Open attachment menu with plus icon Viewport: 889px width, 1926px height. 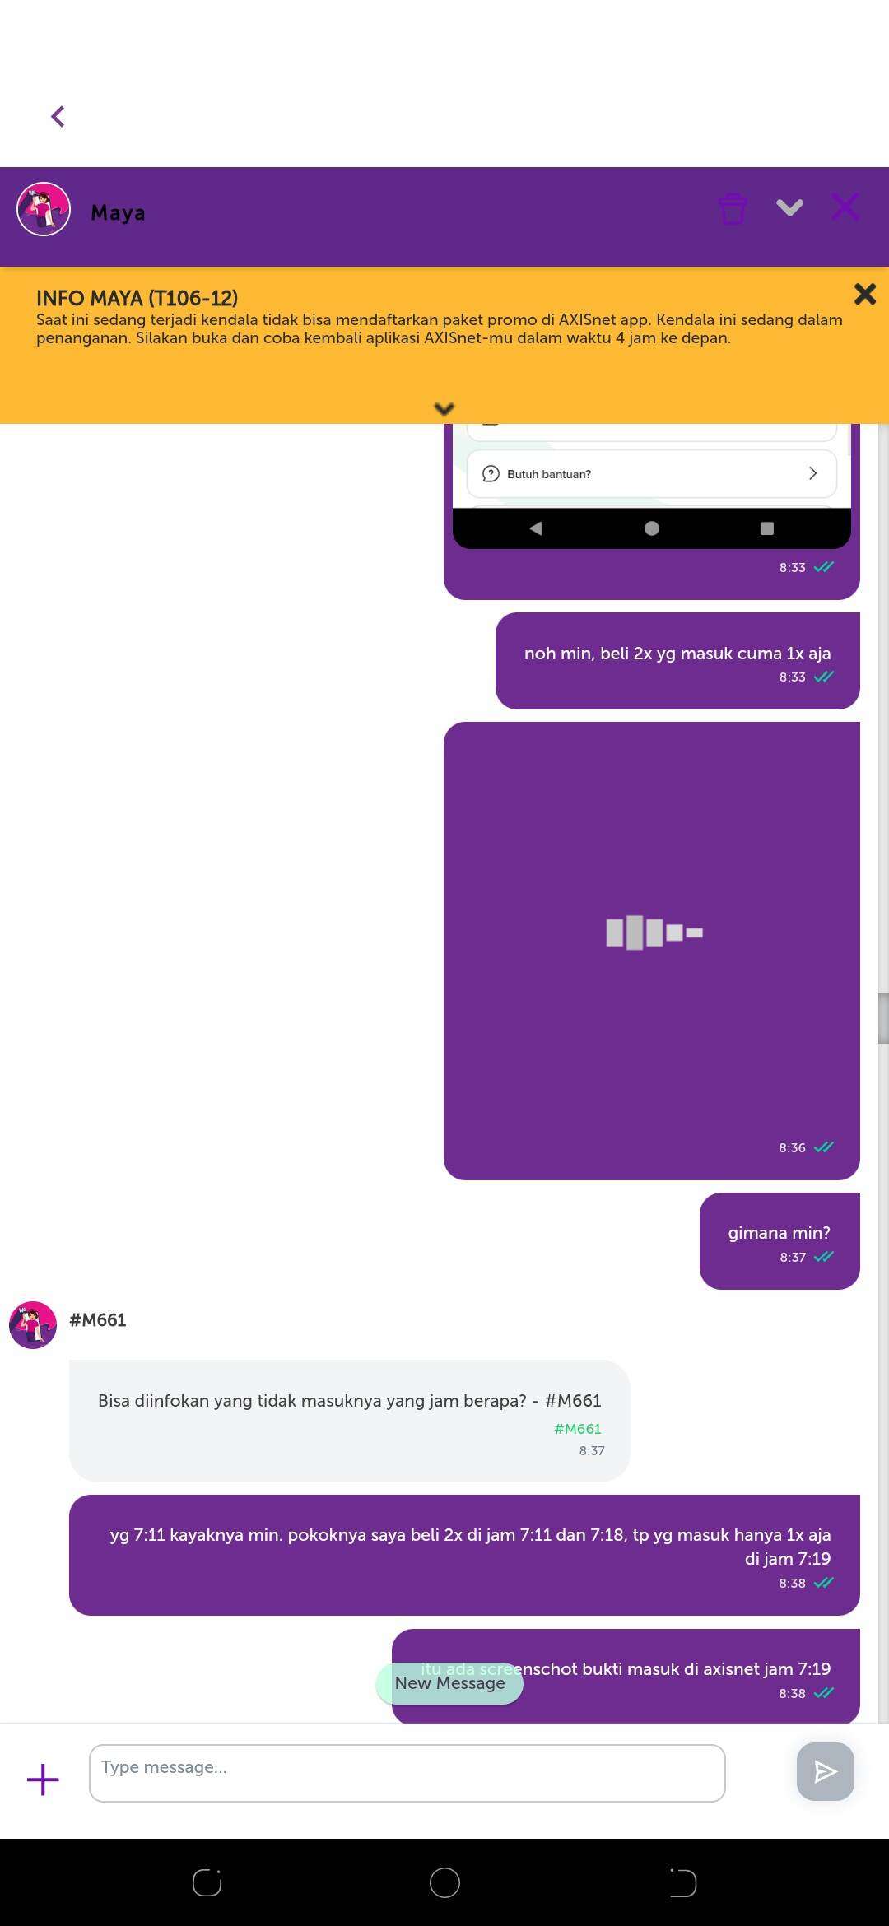(x=43, y=1779)
